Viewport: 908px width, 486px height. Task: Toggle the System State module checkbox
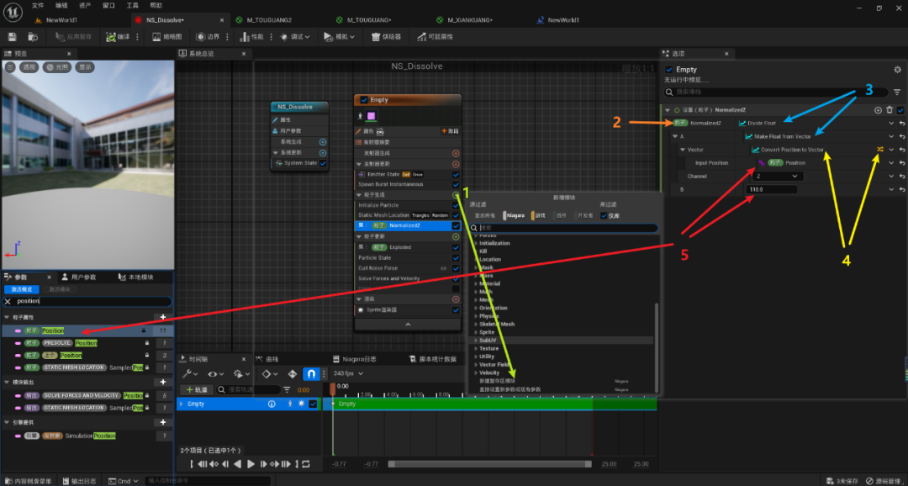pyautogui.click(x=323, y=163)
